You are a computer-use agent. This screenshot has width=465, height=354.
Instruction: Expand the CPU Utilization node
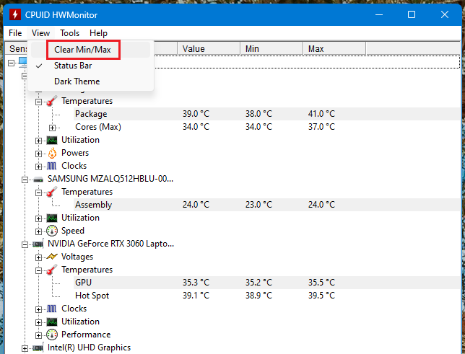(38, 141)
